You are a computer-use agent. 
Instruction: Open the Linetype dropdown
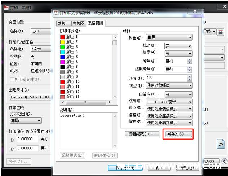point(169,85)
